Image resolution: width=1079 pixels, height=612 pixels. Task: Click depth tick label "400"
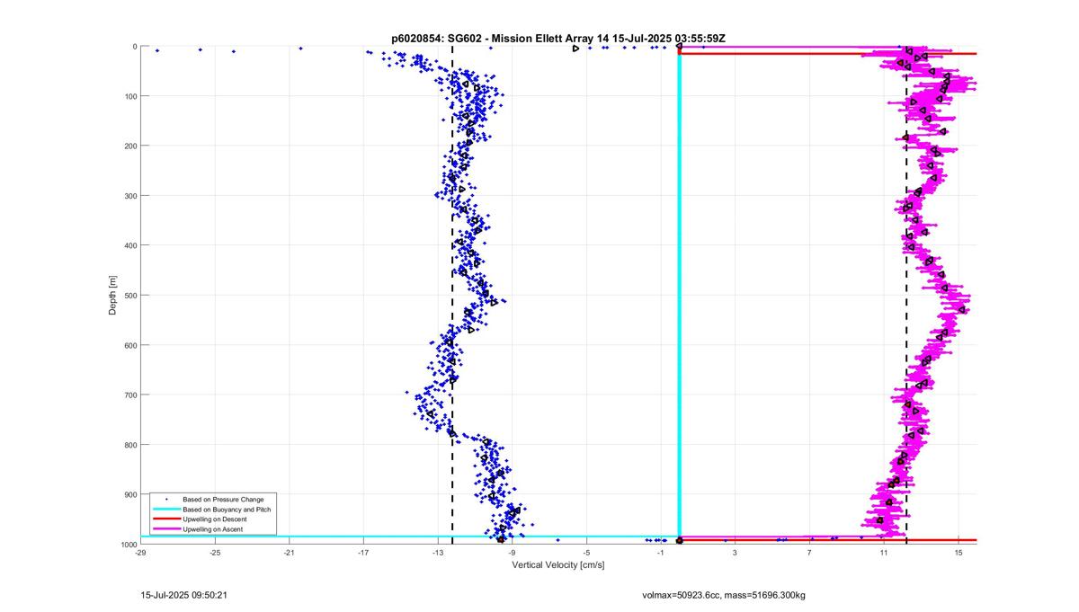point(130,245)
